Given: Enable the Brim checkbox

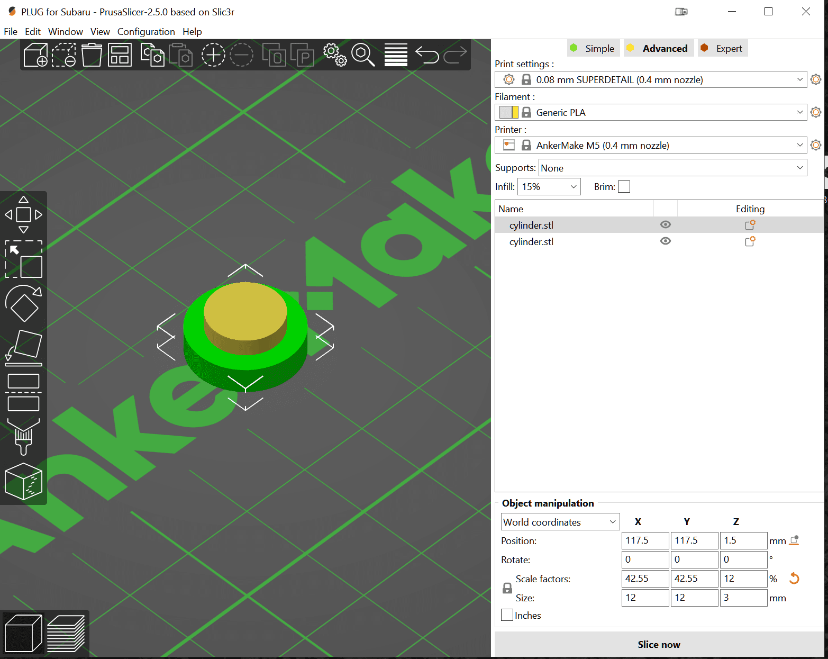Looking at the screenshot, I should [624, 187].
